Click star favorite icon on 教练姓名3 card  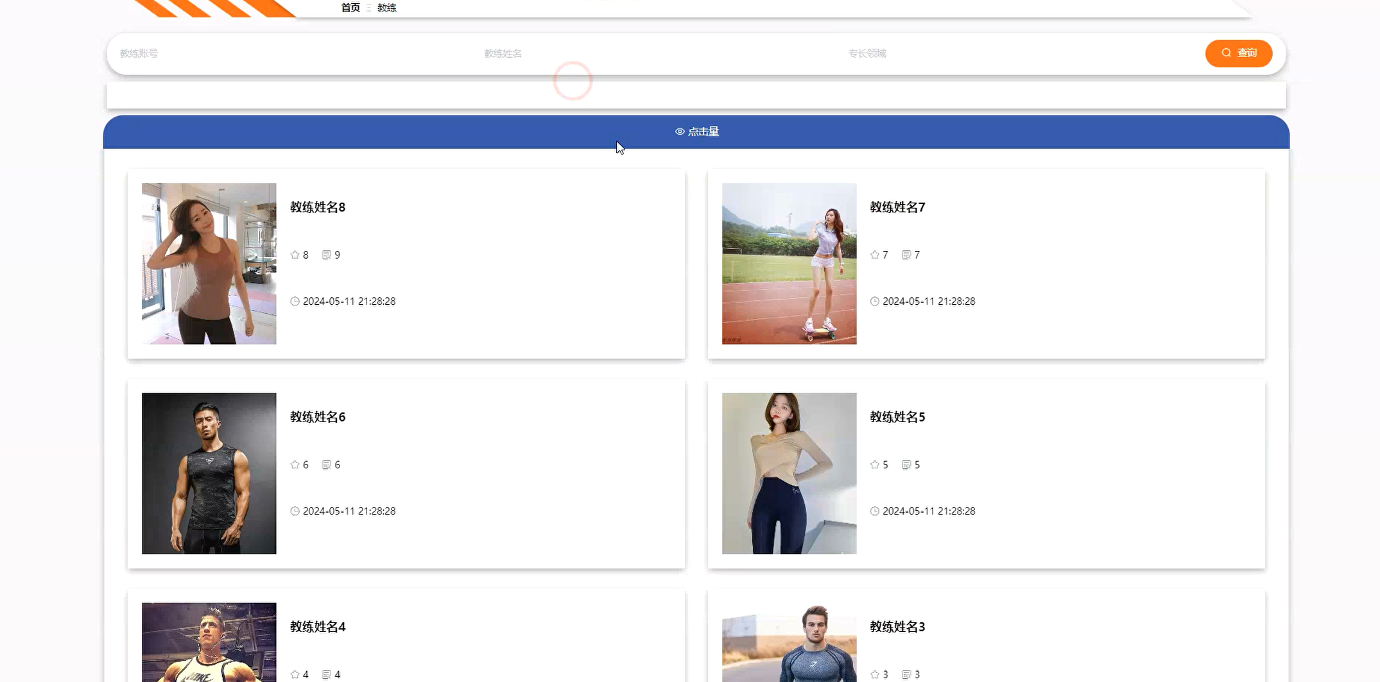click(875, 674)
